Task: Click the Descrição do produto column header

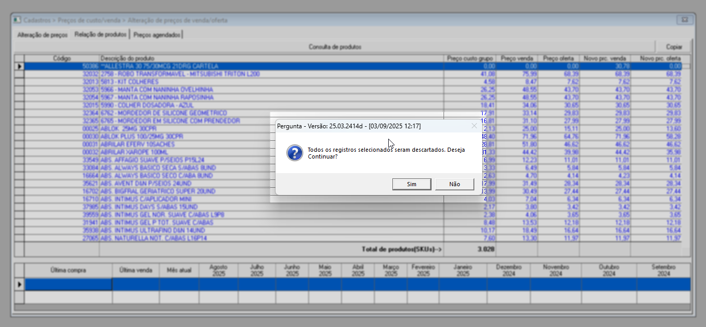Action: tap(271, 58)
